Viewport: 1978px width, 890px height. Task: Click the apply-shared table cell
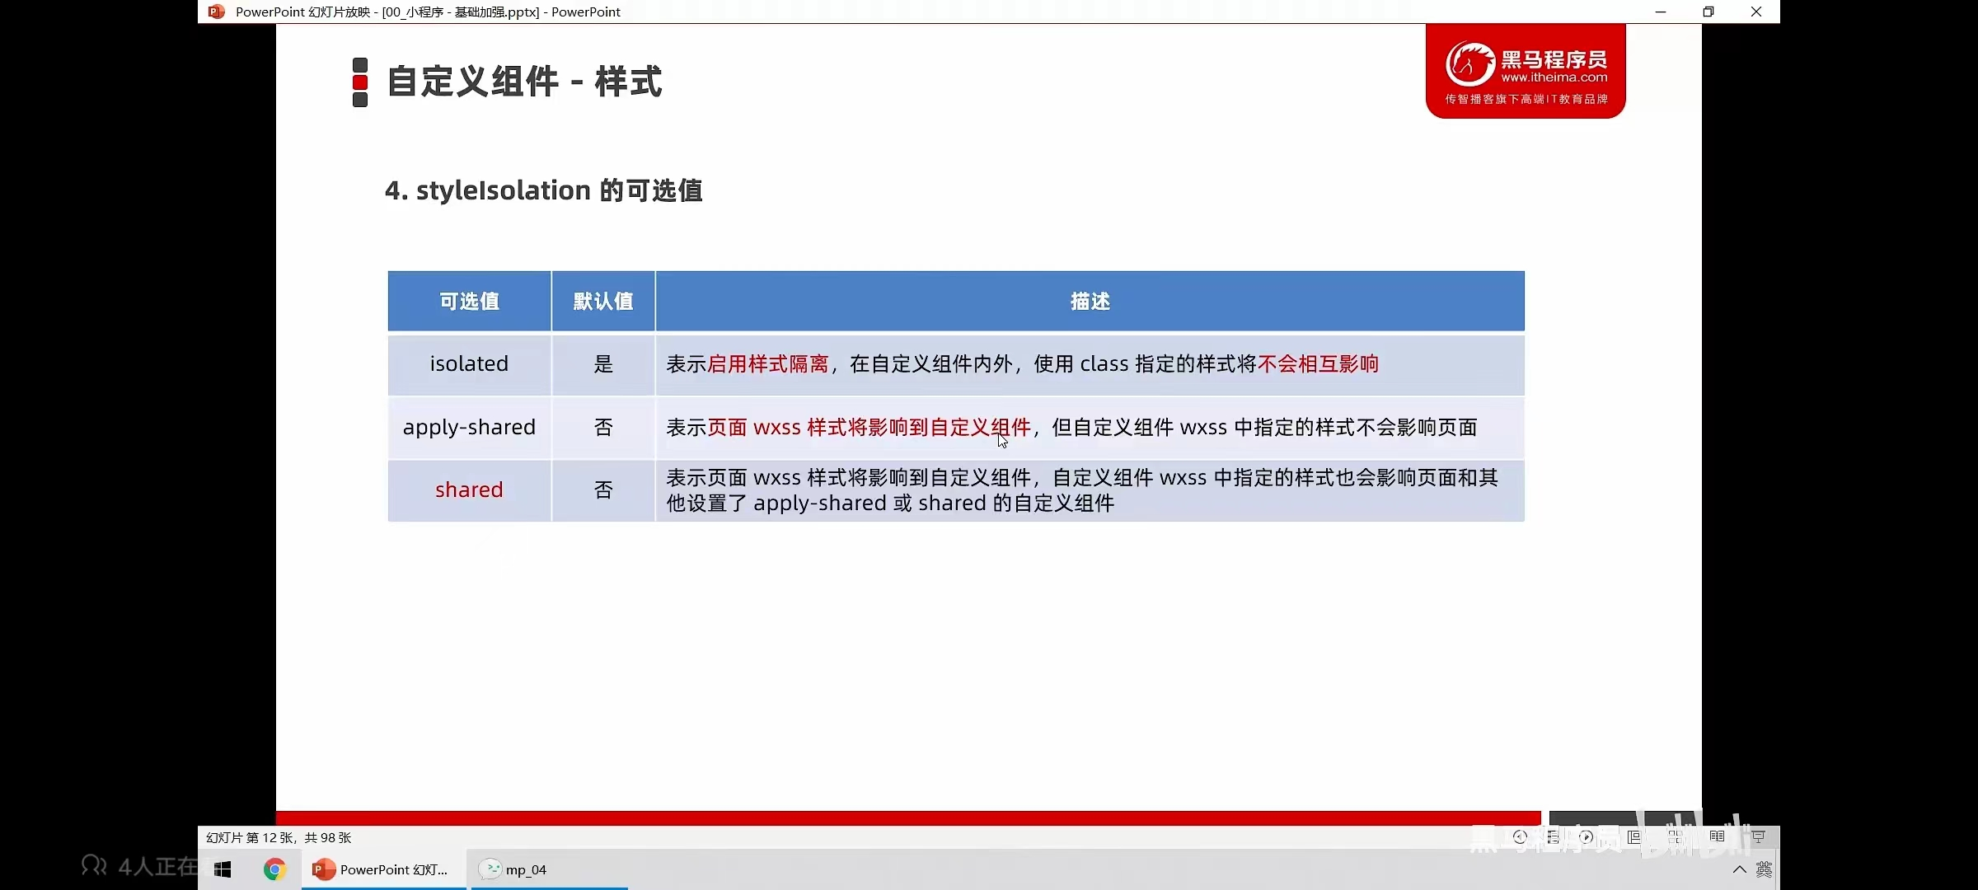469,427
